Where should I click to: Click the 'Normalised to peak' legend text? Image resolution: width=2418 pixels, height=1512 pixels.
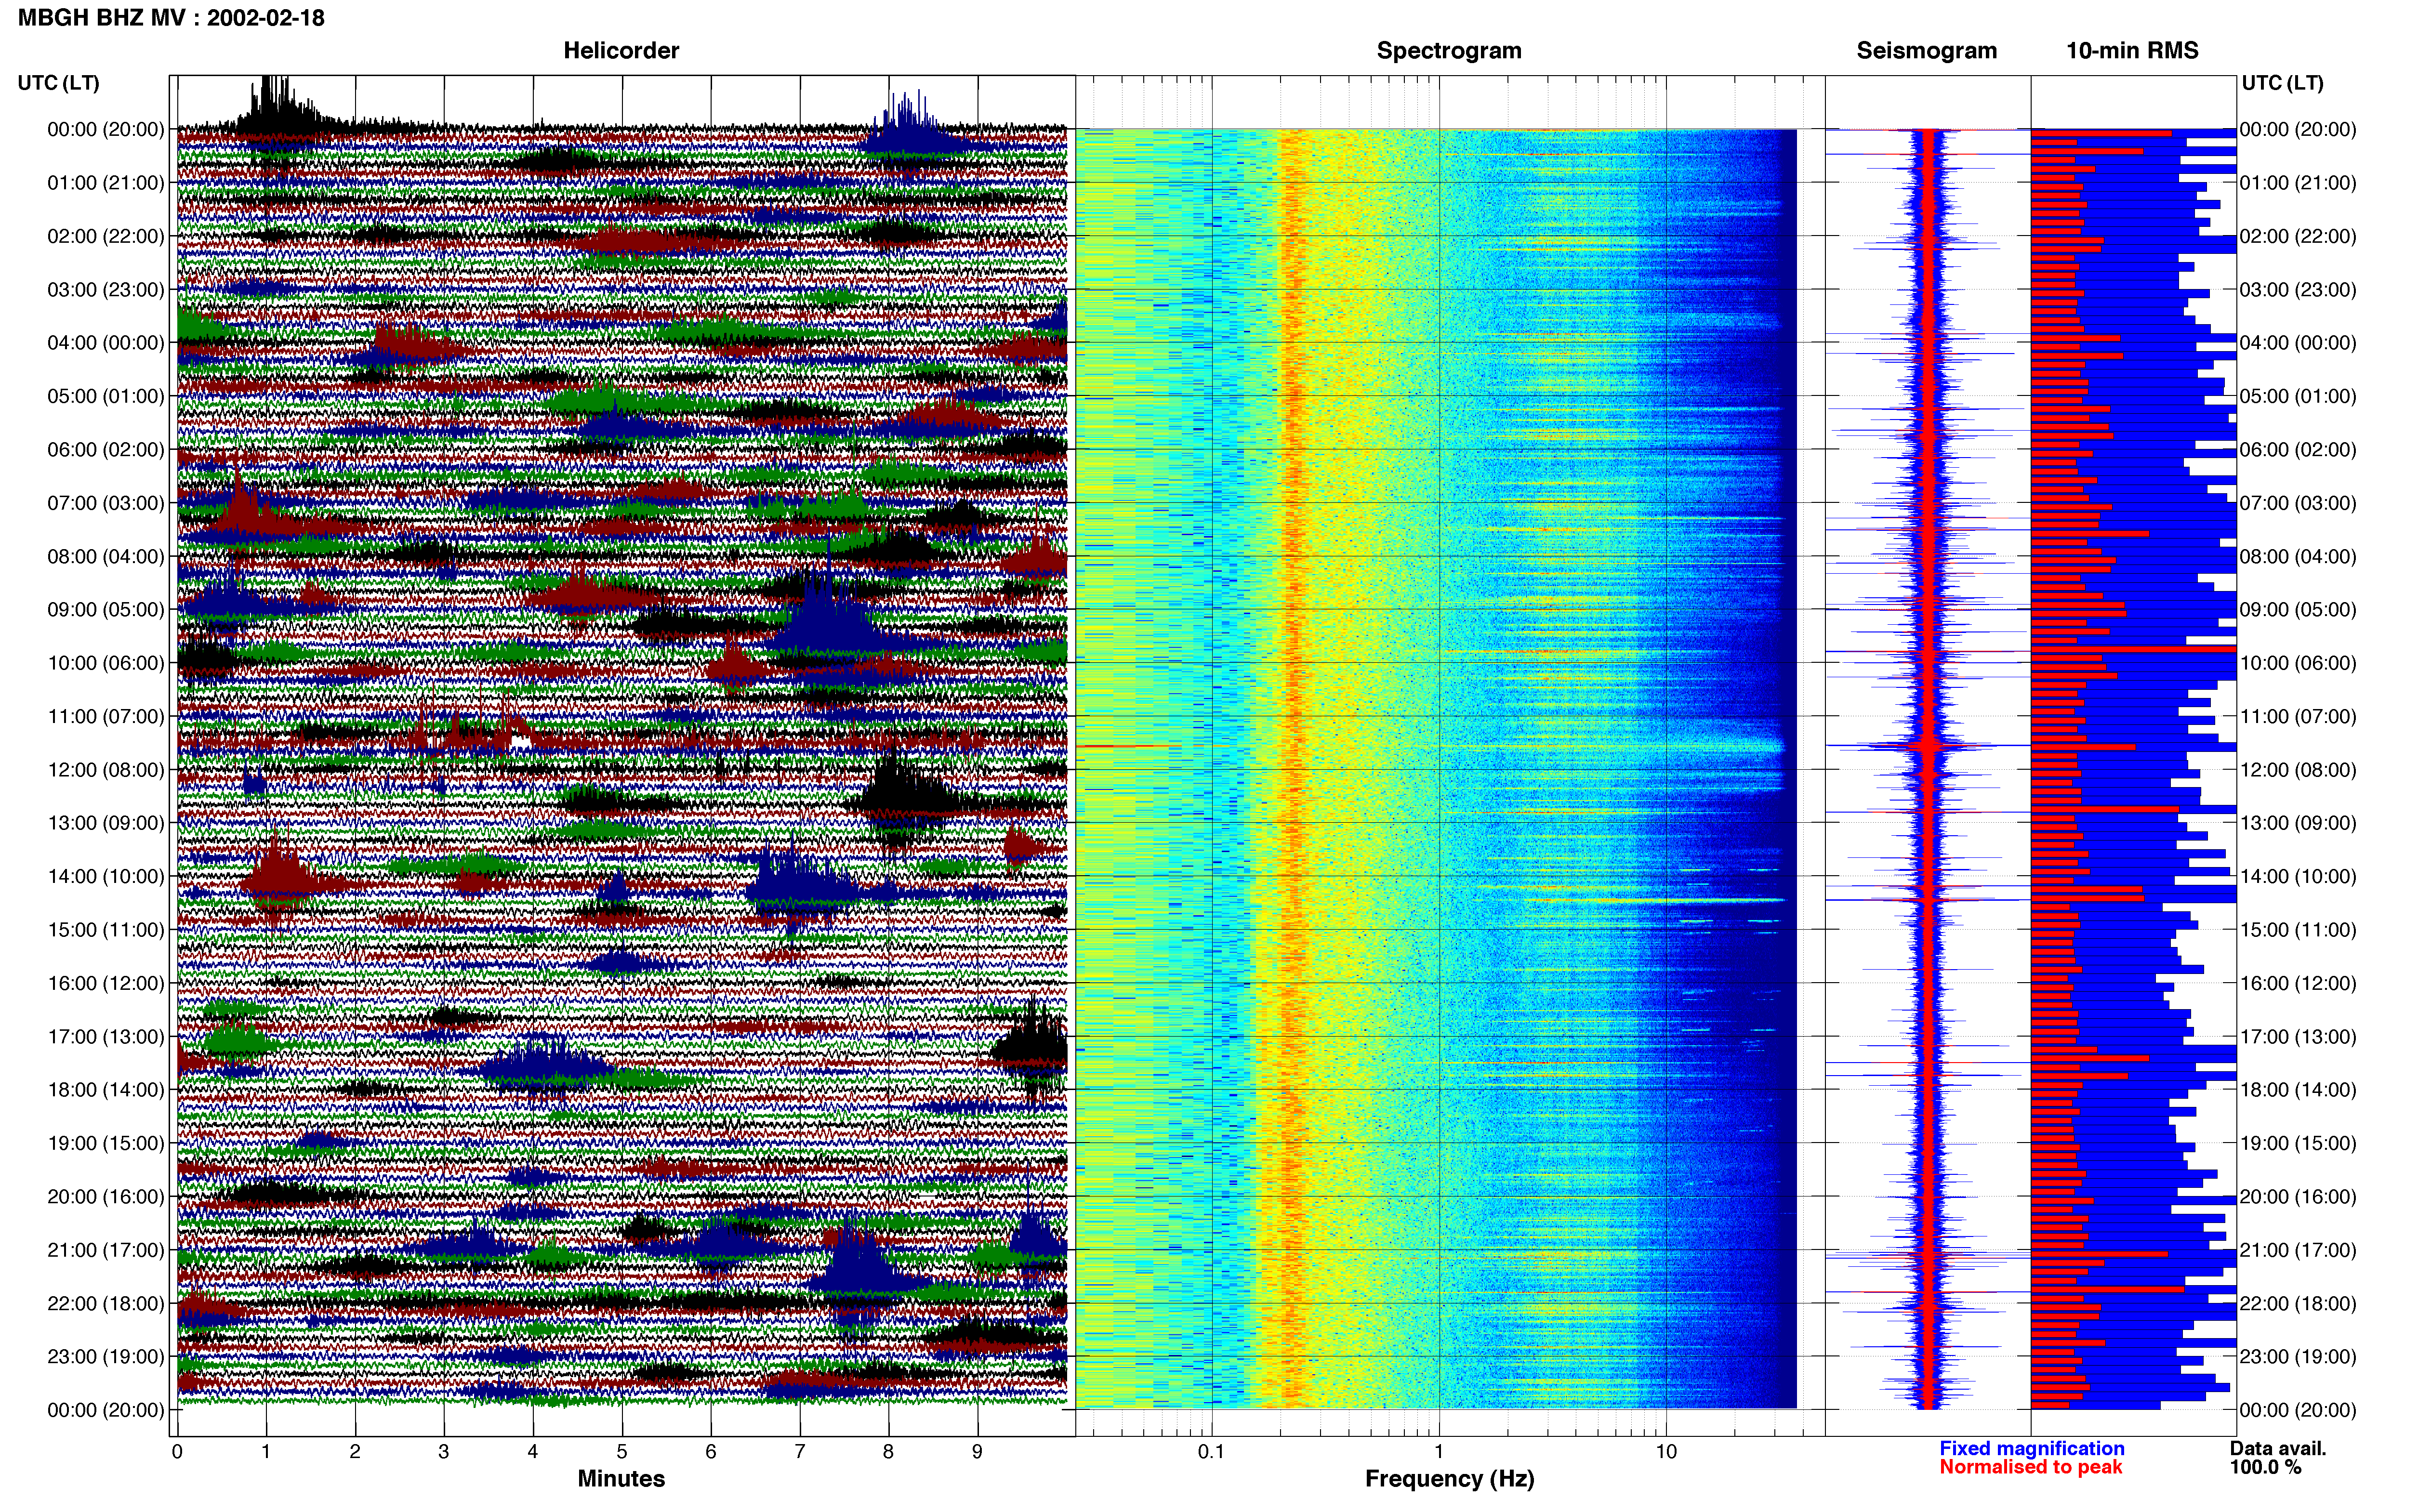point(2030,1467)
